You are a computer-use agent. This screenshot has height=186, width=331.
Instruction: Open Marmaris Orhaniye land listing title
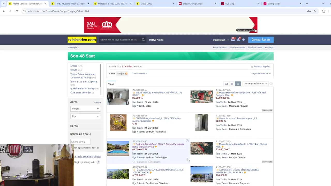click(241, 94)
